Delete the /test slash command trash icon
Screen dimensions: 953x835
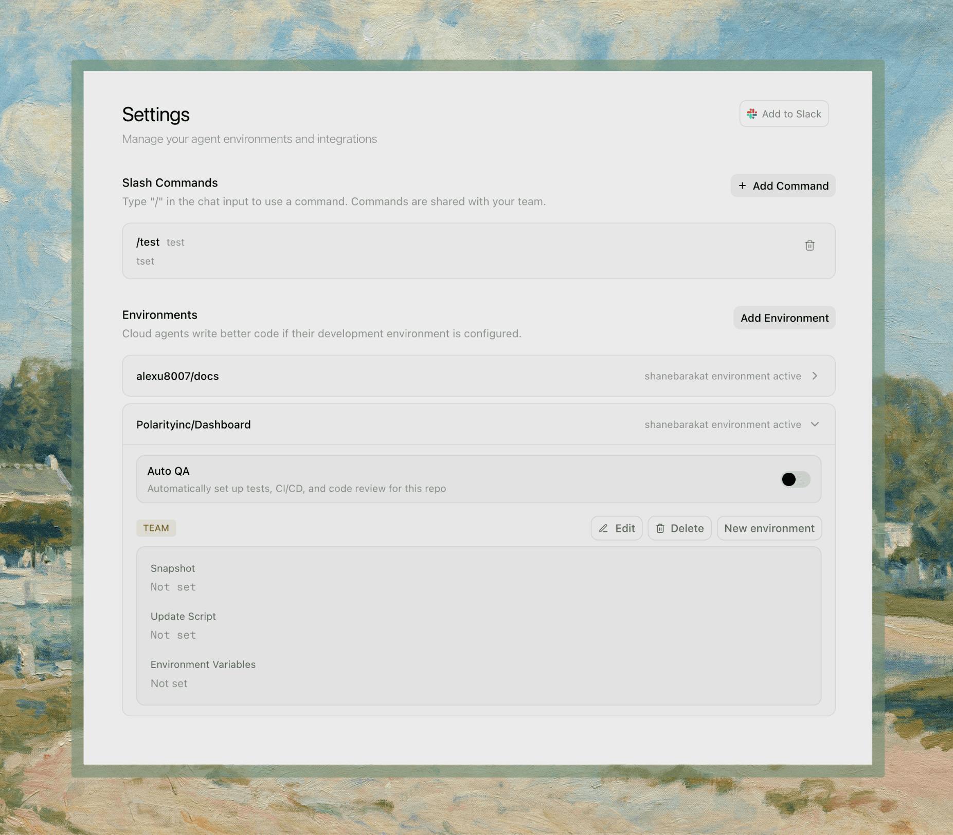click(810, 246)
